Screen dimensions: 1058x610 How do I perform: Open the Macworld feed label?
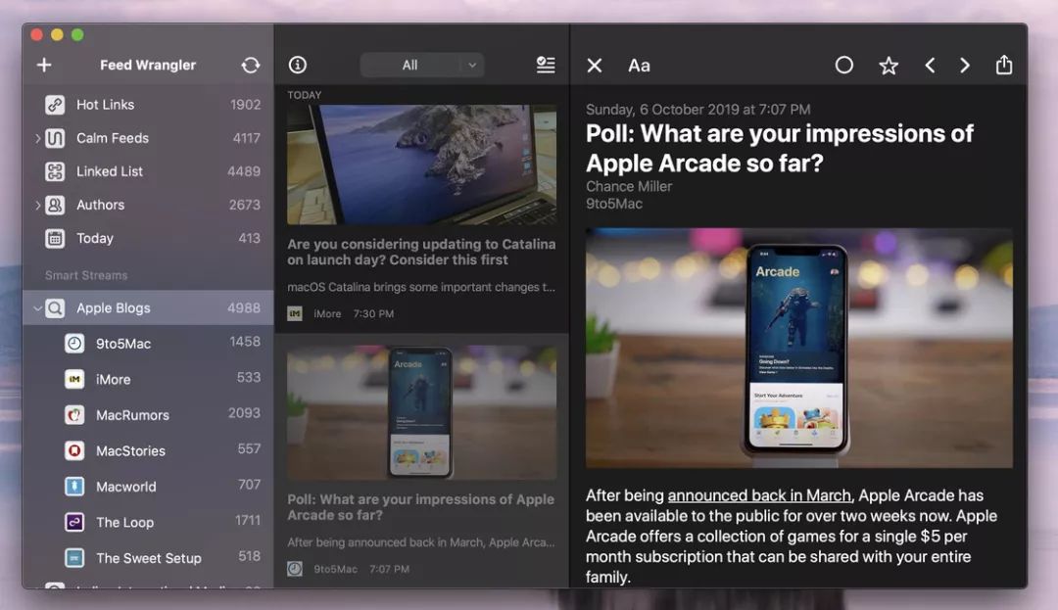tap(126, 486)
